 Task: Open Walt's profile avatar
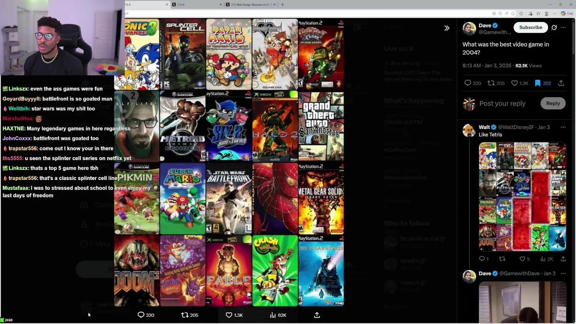click(x=469, y=130)
